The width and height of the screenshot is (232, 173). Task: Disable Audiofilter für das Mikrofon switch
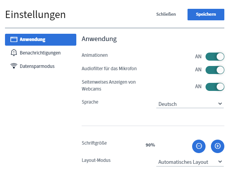click(215, 70)
